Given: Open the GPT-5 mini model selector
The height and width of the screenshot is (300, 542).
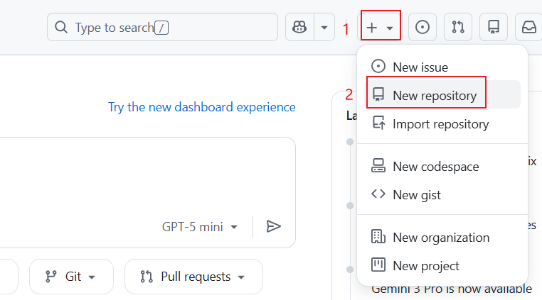Looking at the screenshot, I should (200, 227).
